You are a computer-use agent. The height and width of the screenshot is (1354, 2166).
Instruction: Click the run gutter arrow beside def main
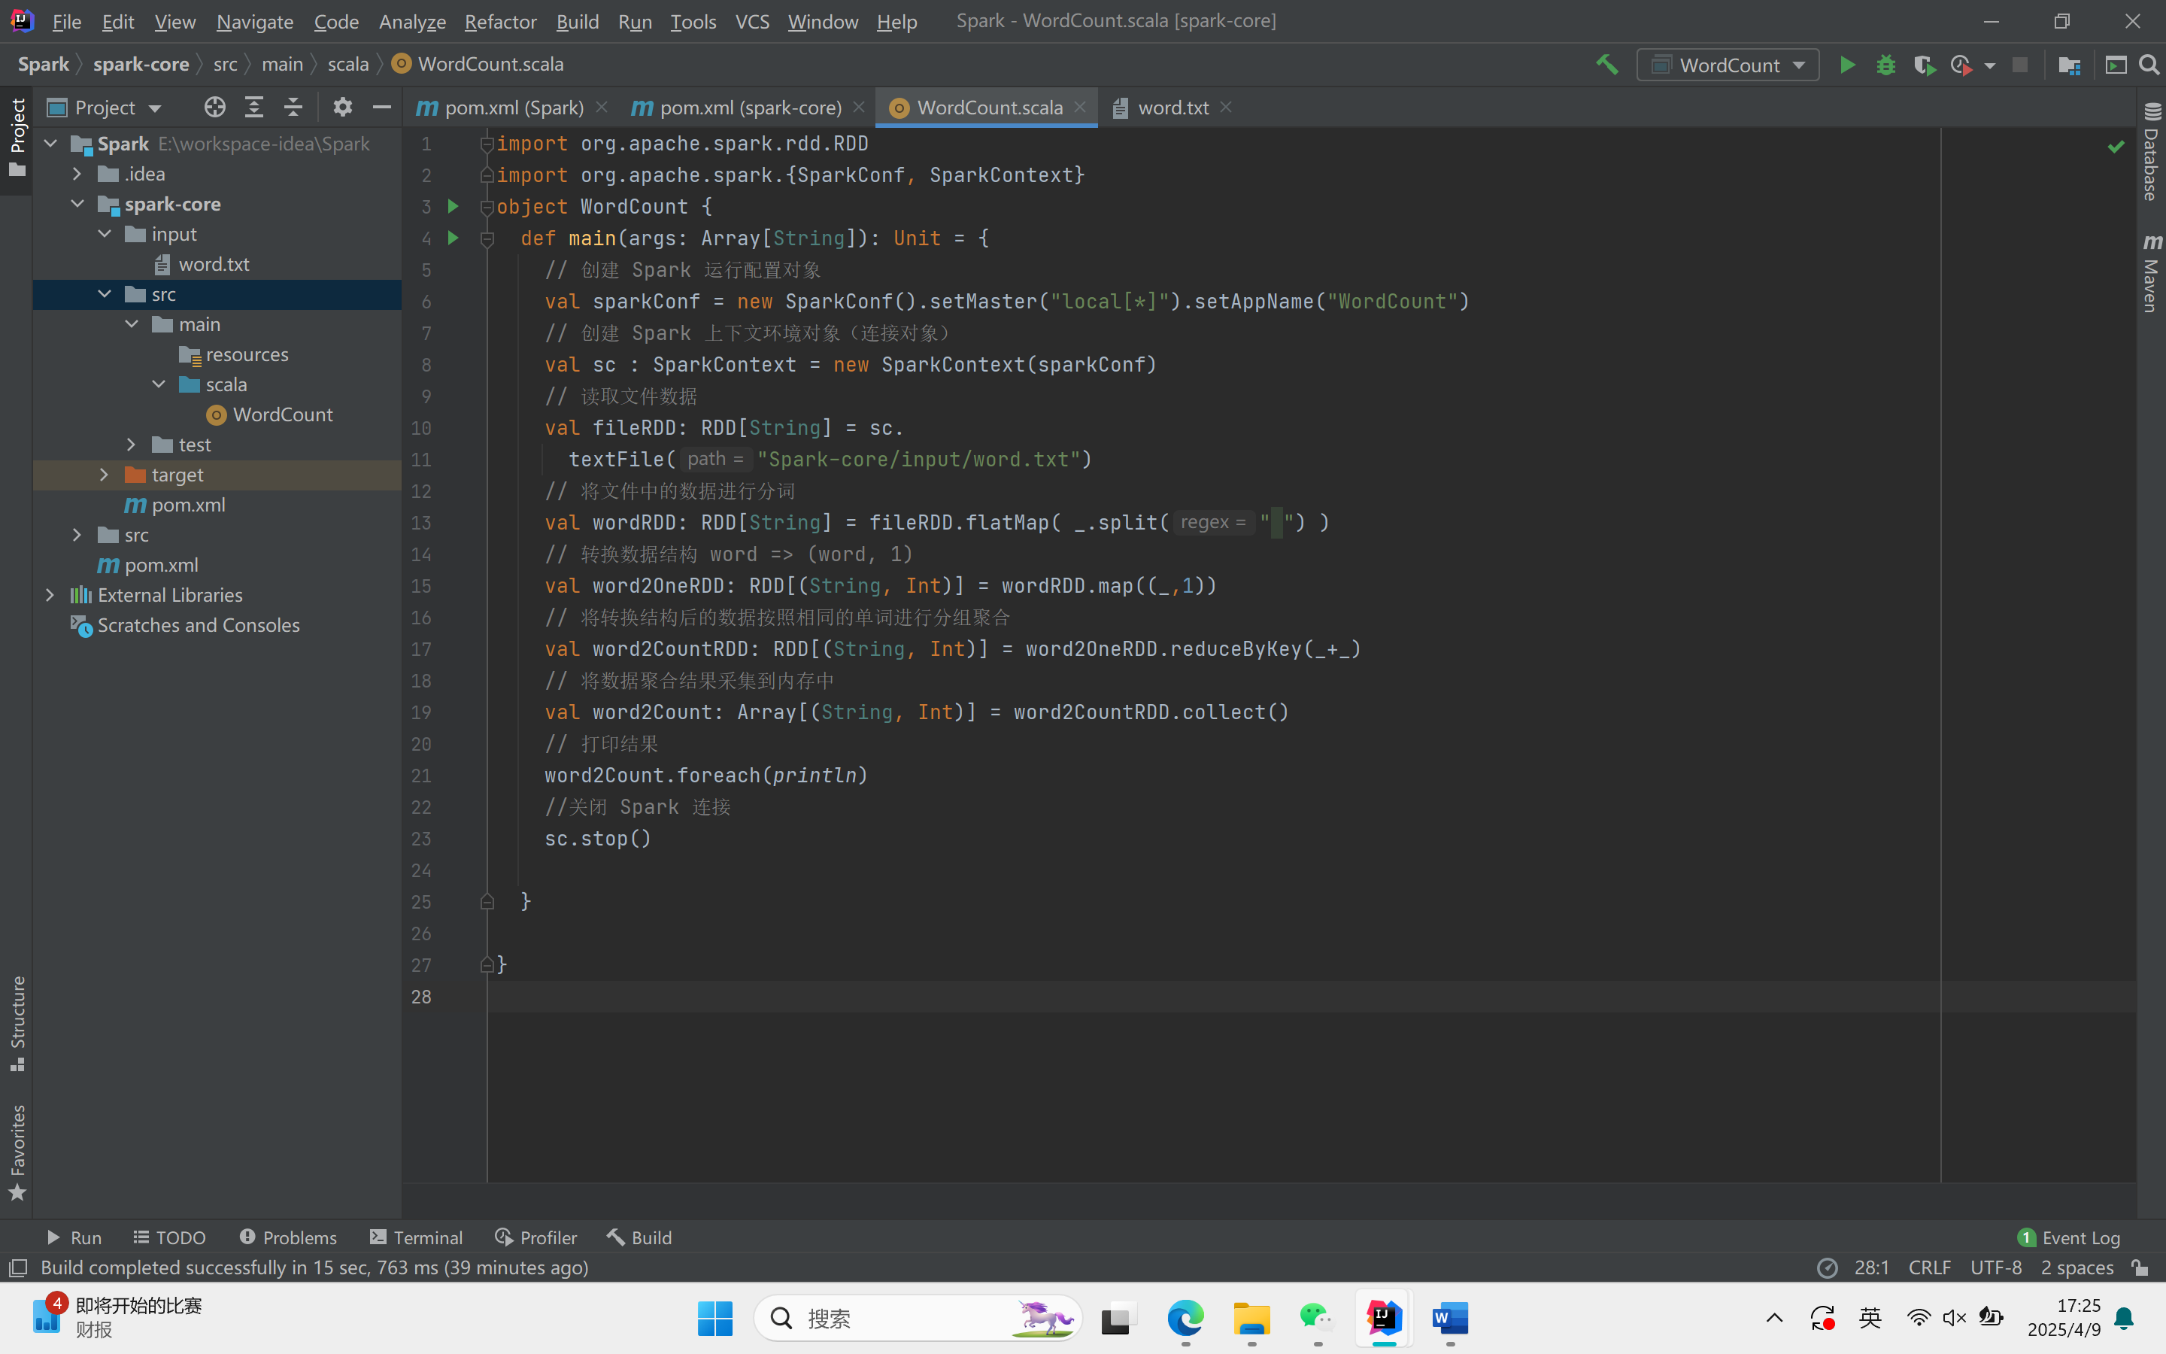coord(453,238)
